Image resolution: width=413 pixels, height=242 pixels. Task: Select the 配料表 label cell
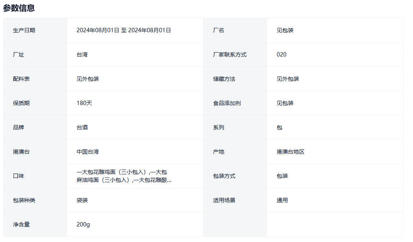21,79
